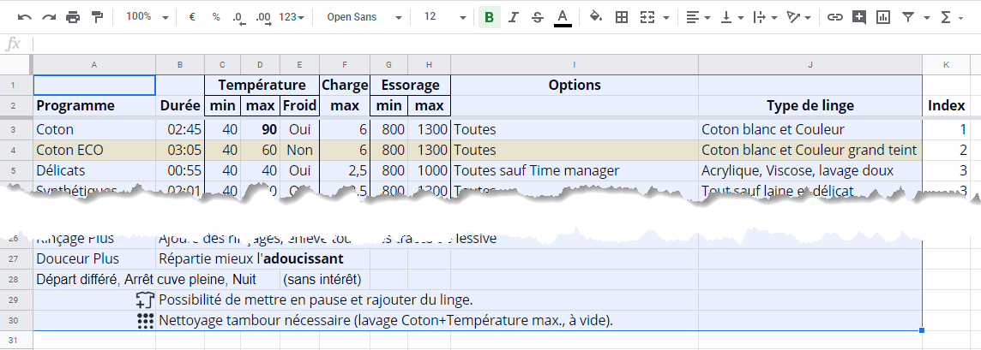Expand the Merge cells dropdown arrow

click(x=665, y=18)
